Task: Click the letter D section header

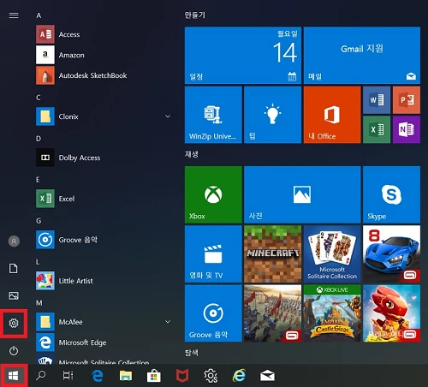Action: tap(39, 139)
